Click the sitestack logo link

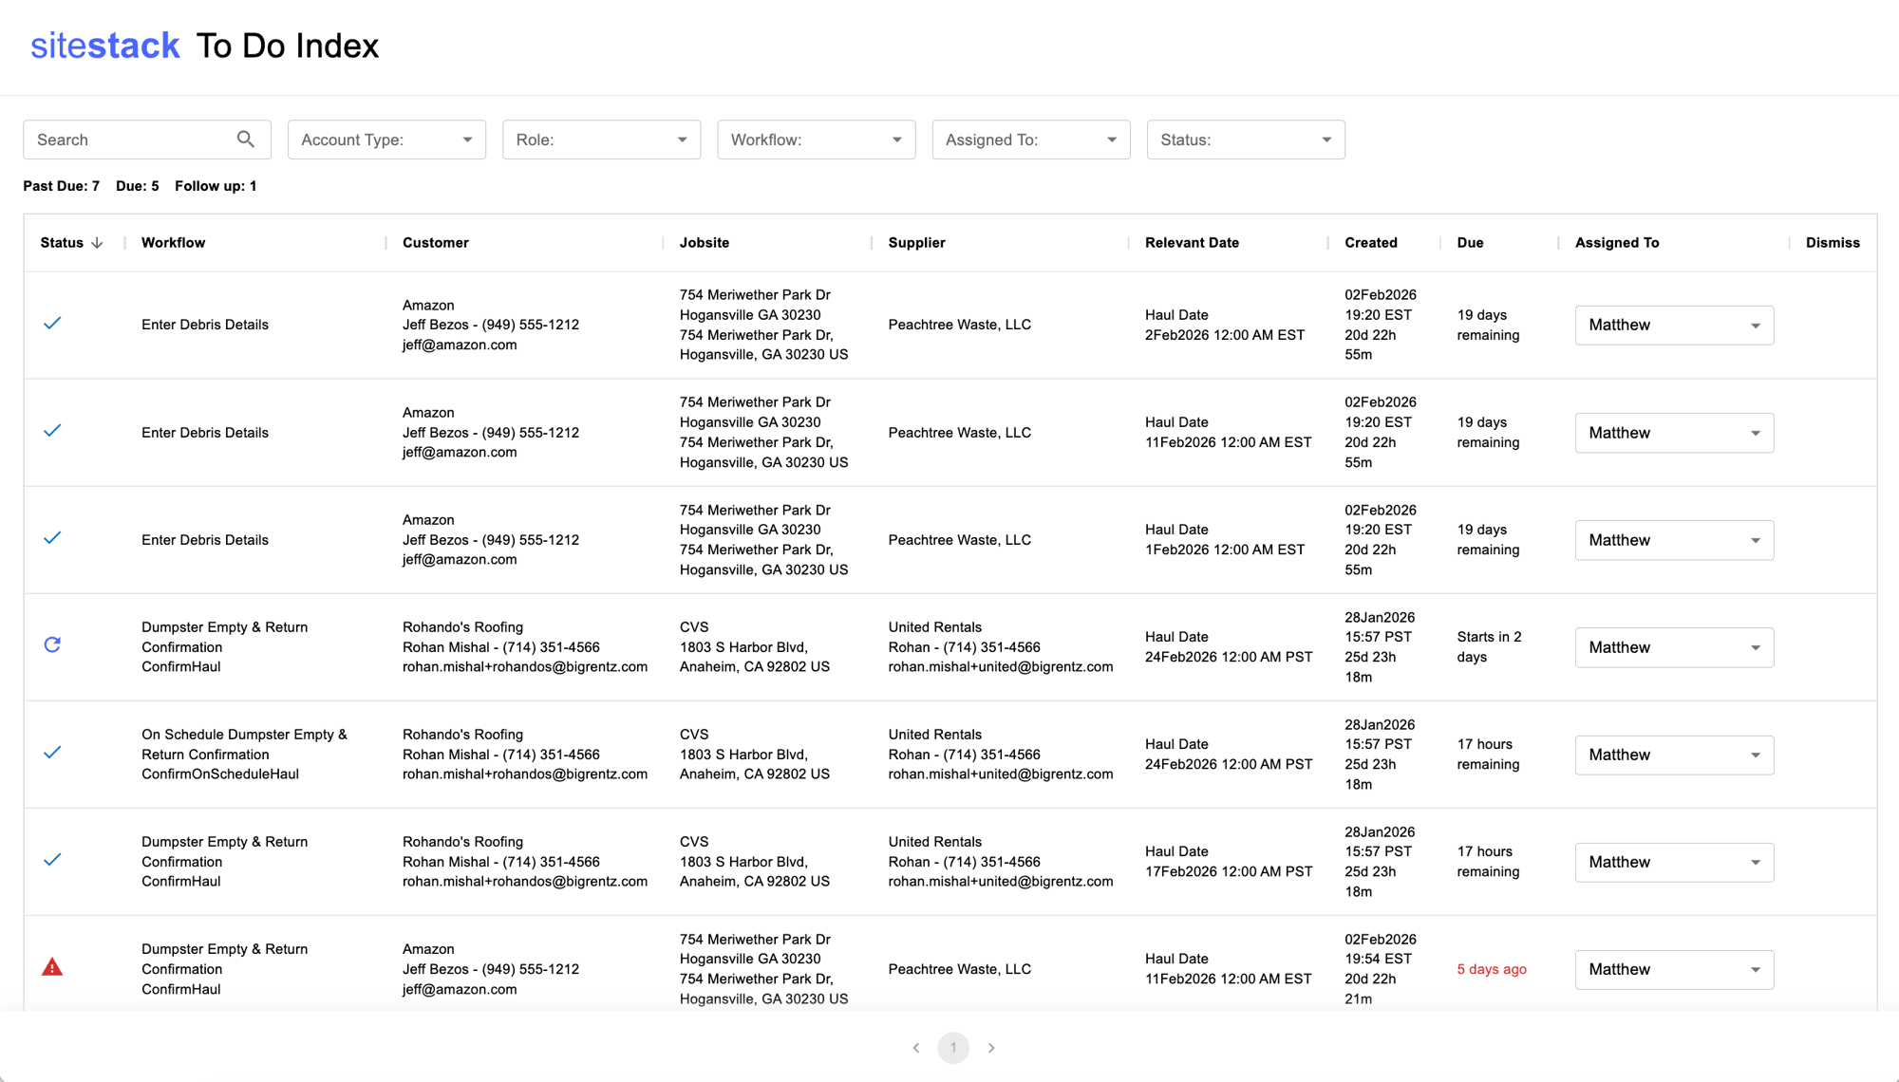tap(105, 46)
